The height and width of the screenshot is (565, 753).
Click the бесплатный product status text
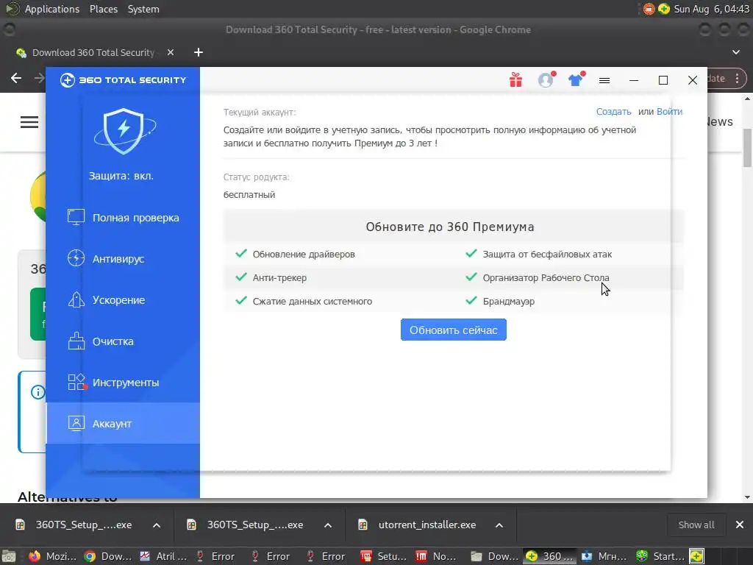(x=249, y=194)
